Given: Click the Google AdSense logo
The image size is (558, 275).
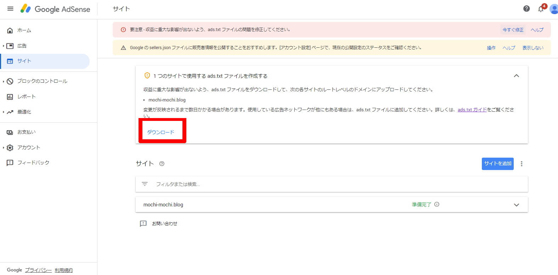Looking at the screenshot, I should coord(55,9).
